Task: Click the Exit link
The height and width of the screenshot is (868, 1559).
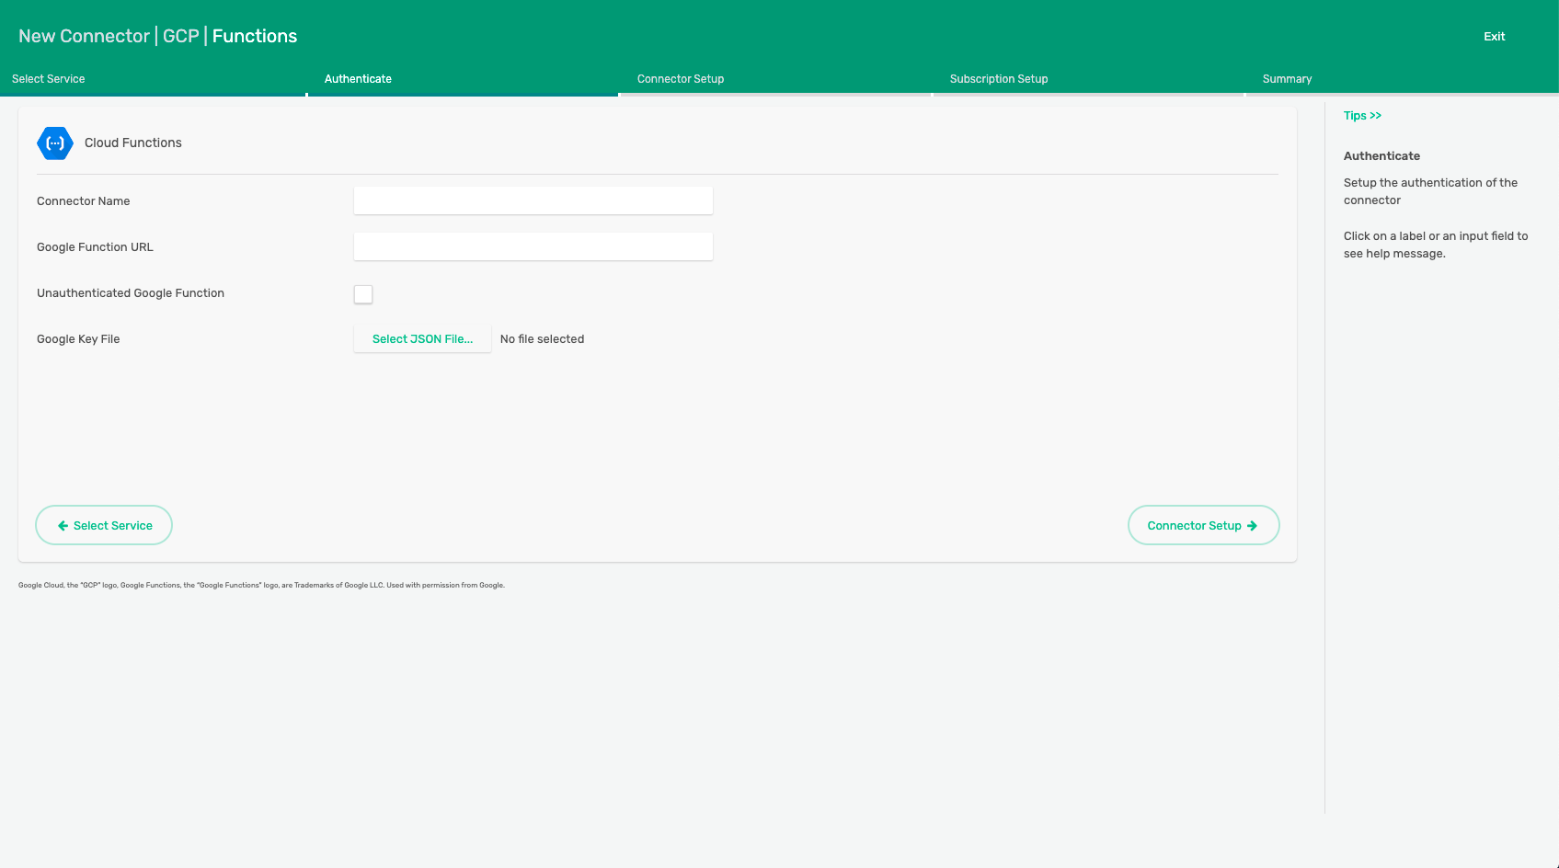Action: click(x=1494, y=37)
